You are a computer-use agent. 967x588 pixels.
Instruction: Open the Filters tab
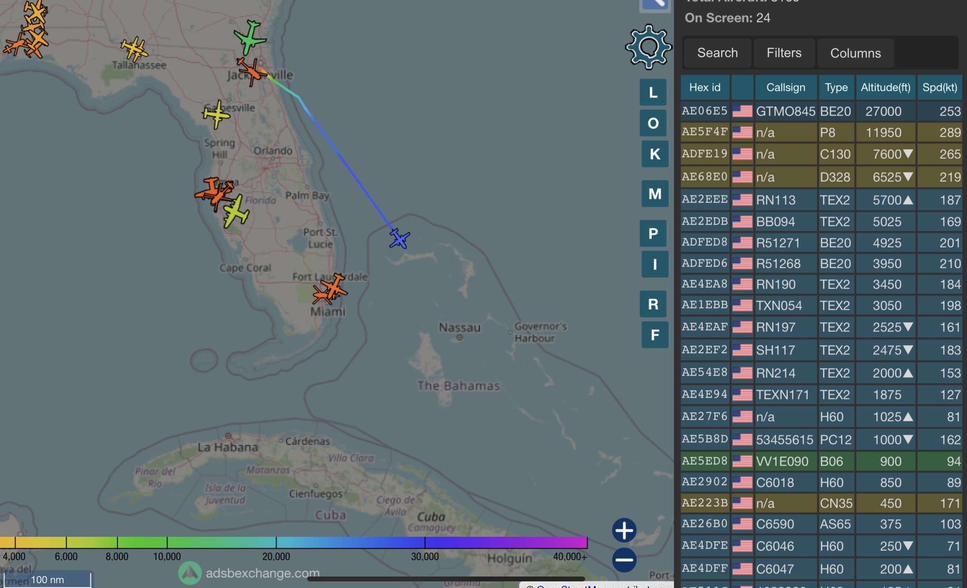pyautogui.click(x=784, y=53)
